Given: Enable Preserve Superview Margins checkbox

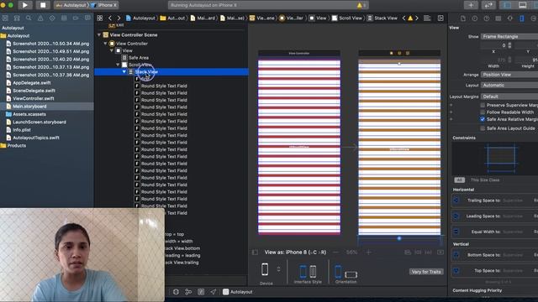Looking at the screenshot, I should [x=483, y=105].
